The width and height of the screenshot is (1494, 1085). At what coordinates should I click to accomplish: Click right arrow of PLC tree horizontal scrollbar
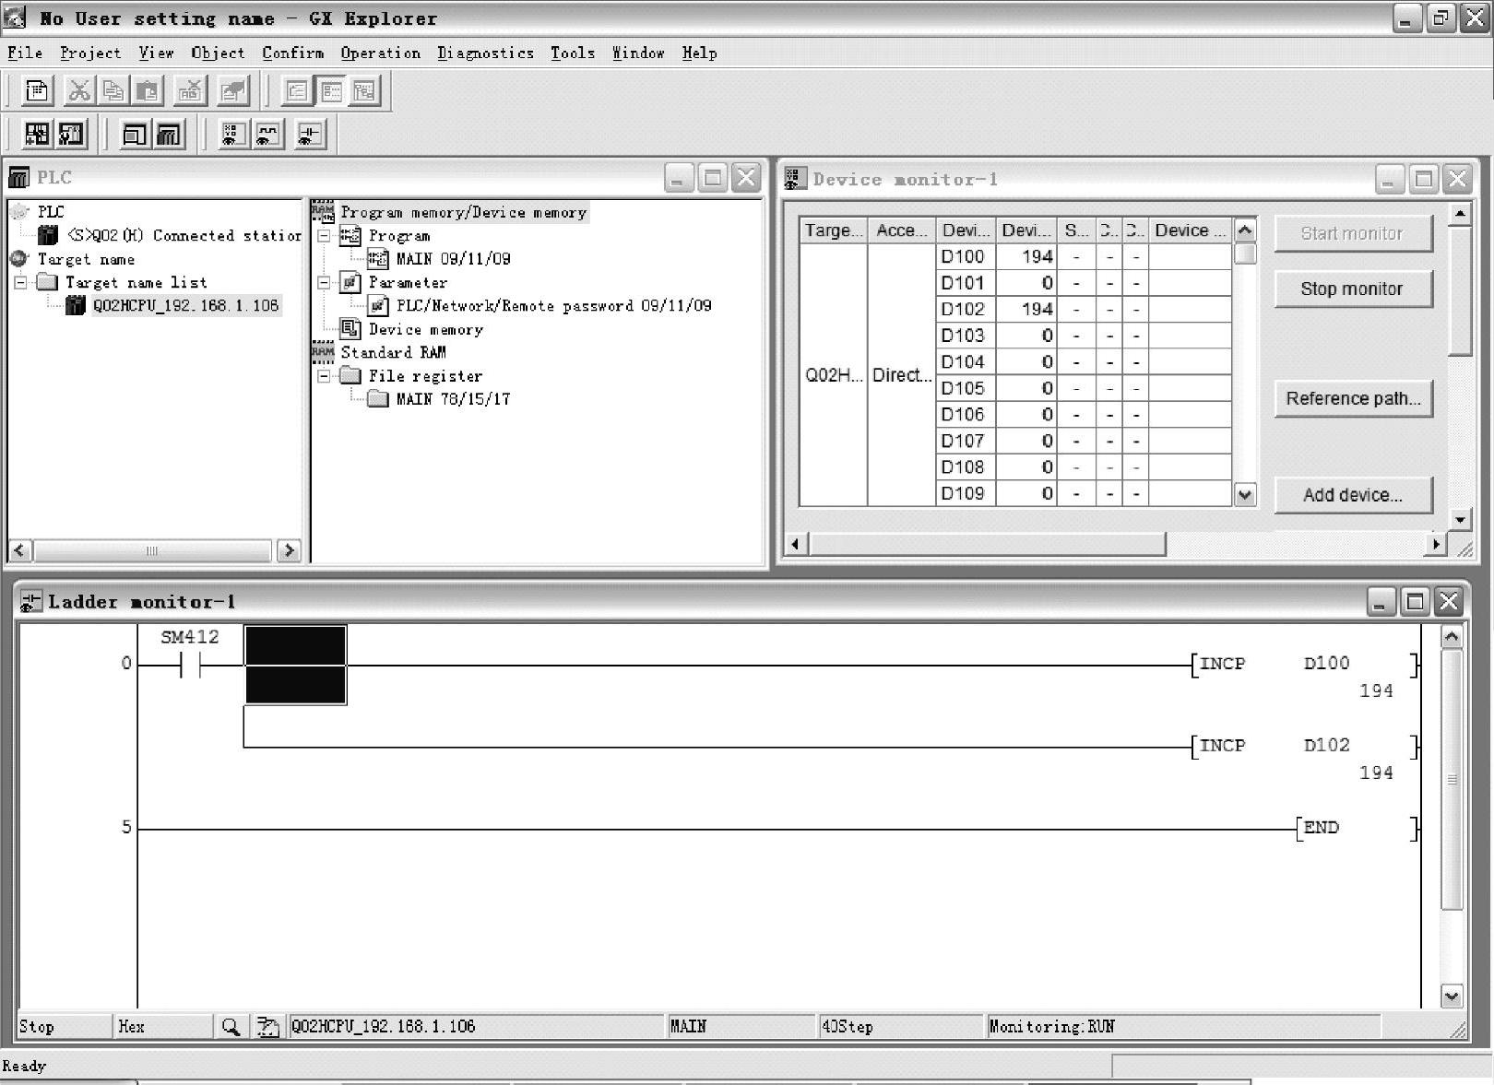(289, 550)
